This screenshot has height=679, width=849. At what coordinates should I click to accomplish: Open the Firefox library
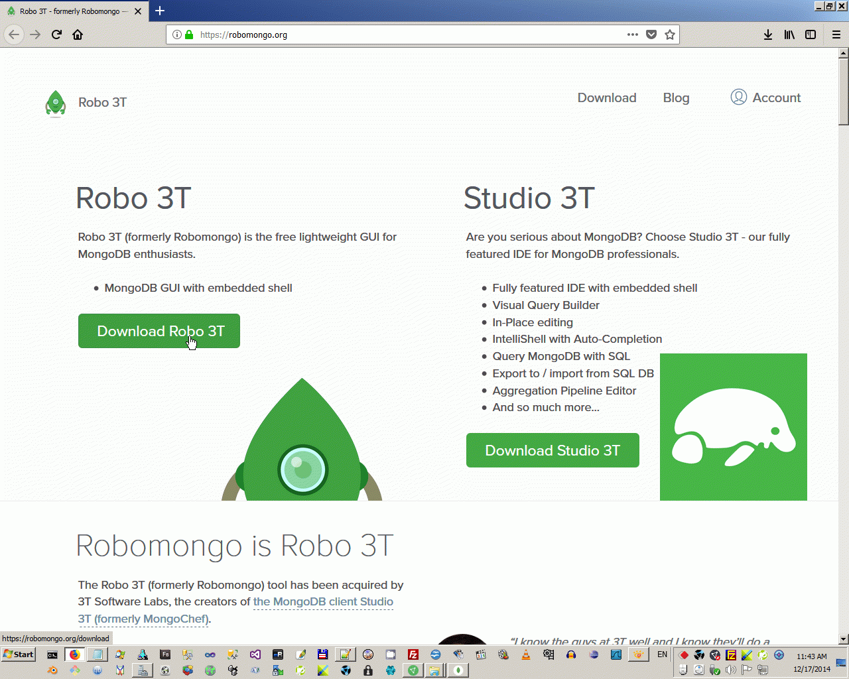789,34
